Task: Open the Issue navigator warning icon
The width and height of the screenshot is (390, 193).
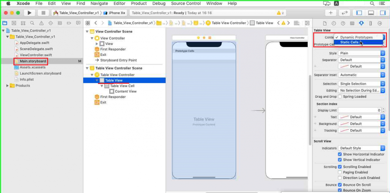Action: [41, 23]
